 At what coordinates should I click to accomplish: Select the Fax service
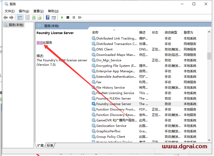pyautogui.click(x=144, y=82)
